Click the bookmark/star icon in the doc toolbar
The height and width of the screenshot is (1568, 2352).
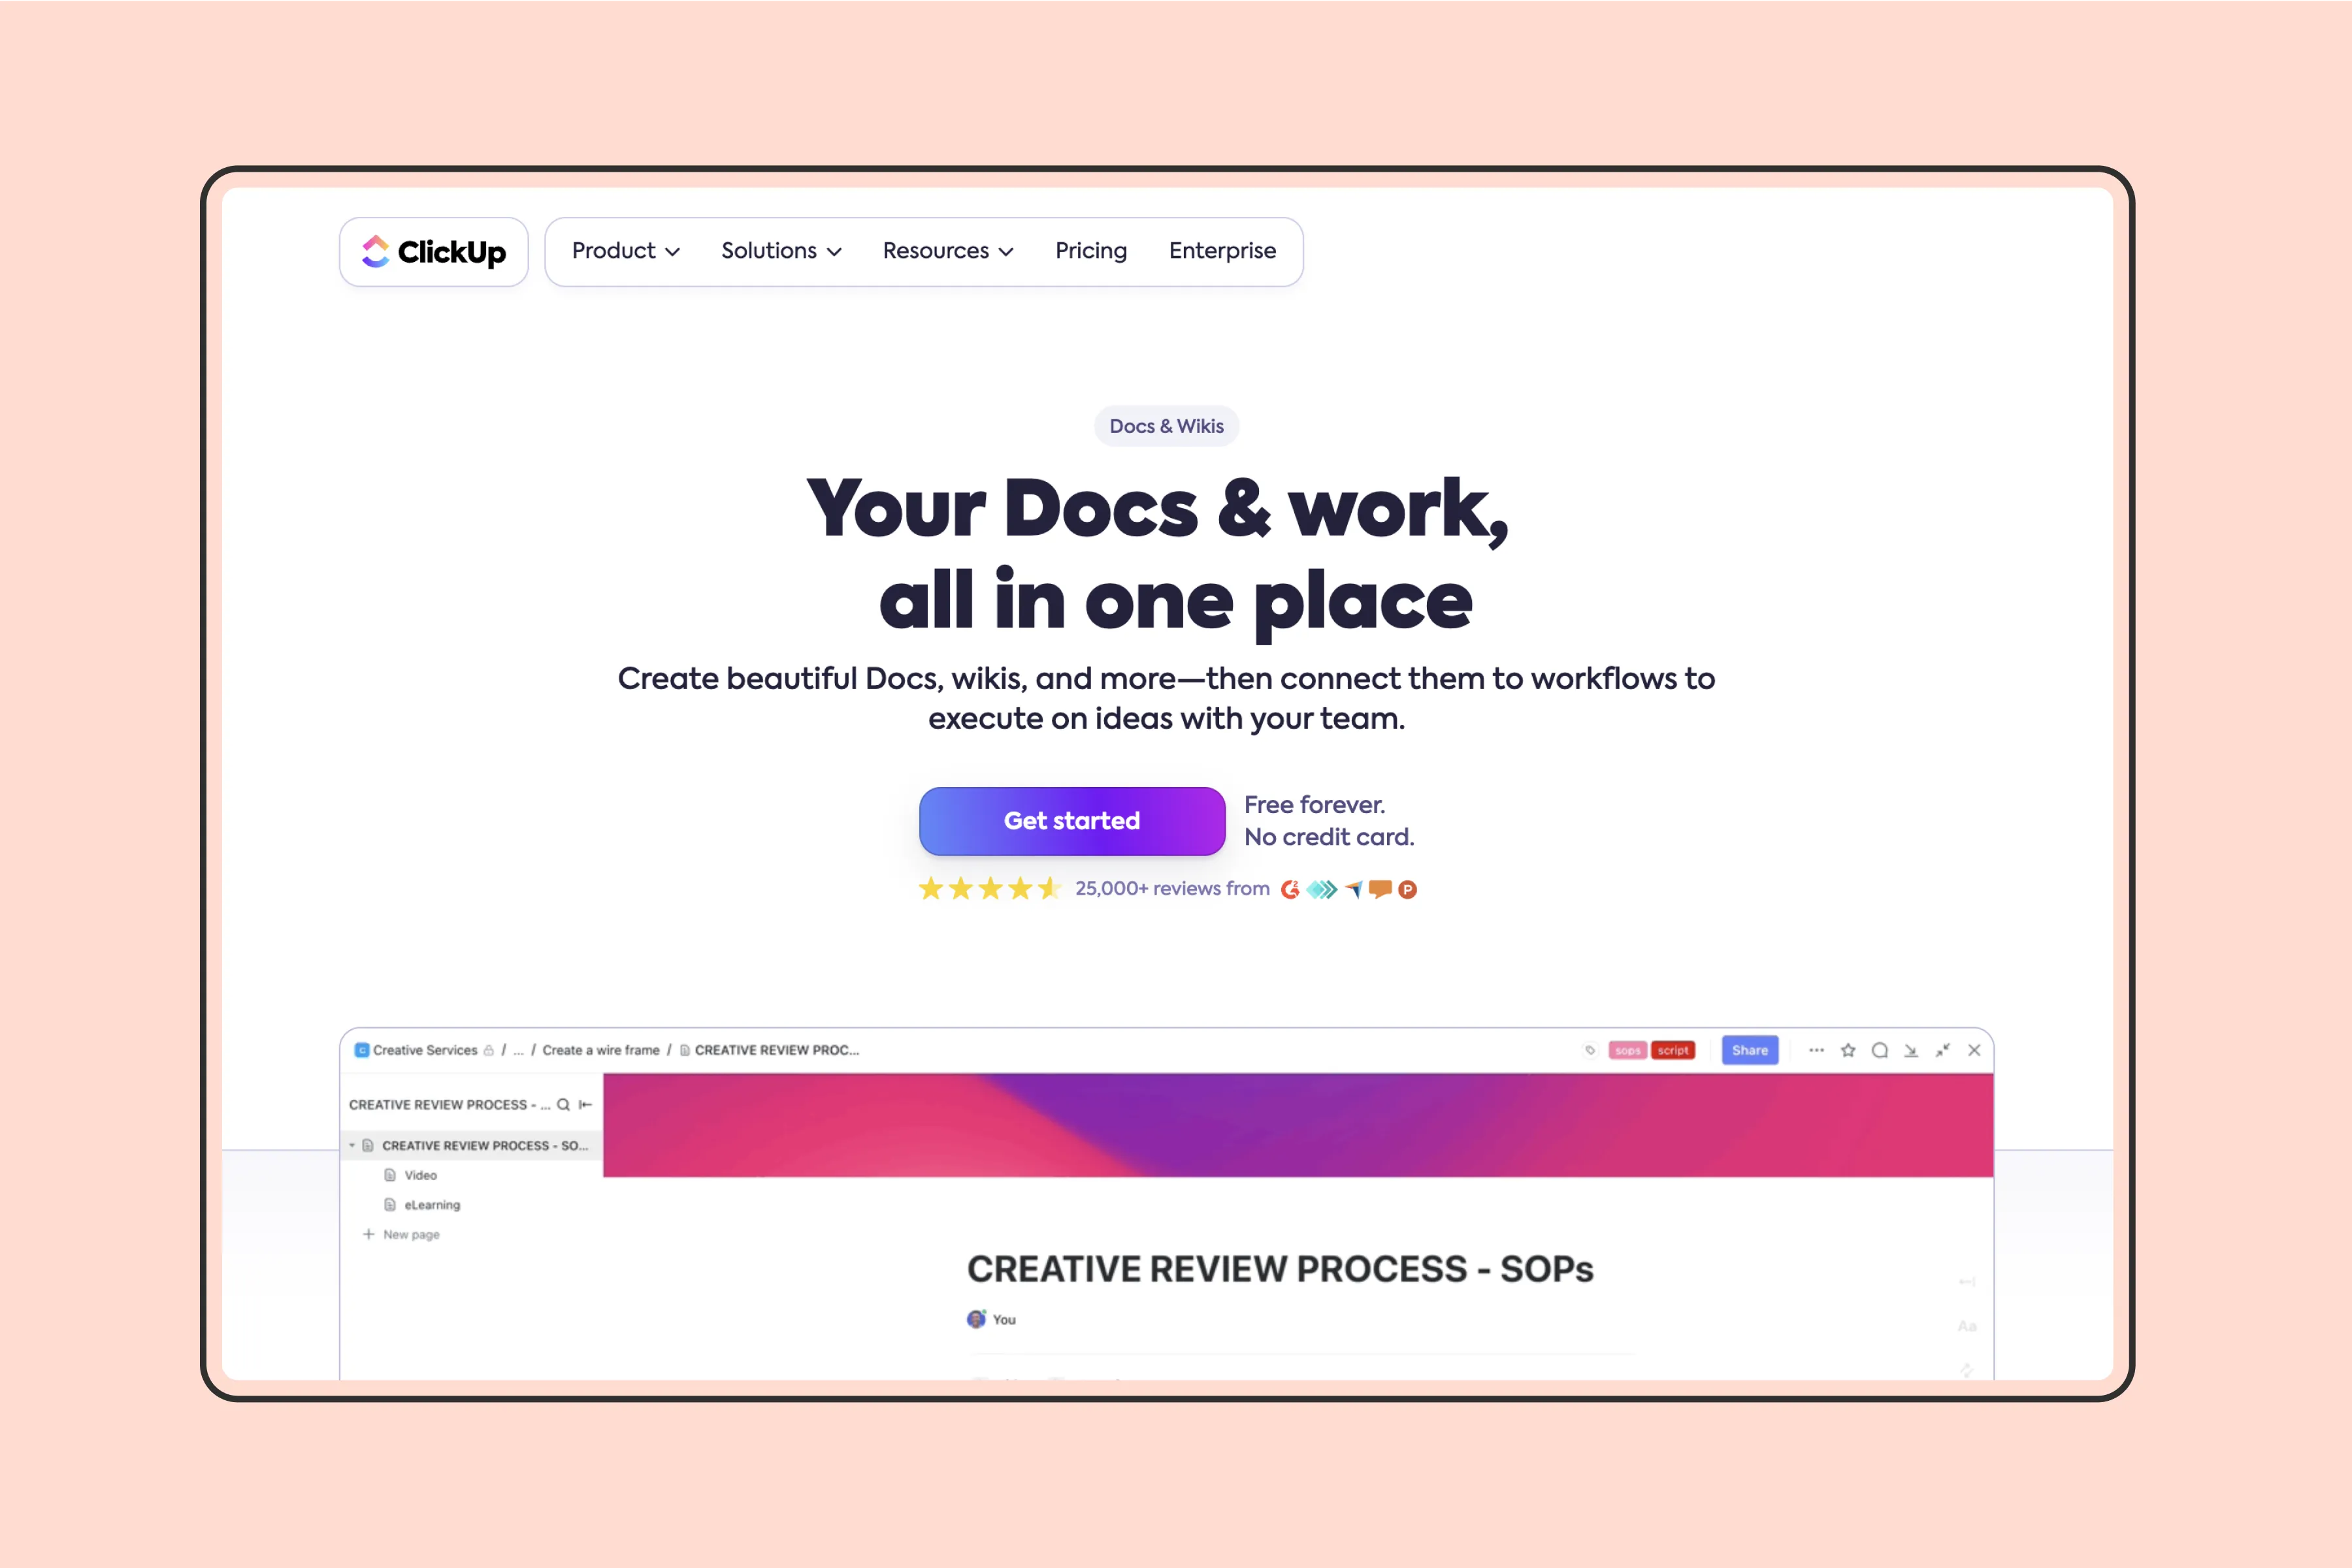tap(1844, 1050)
